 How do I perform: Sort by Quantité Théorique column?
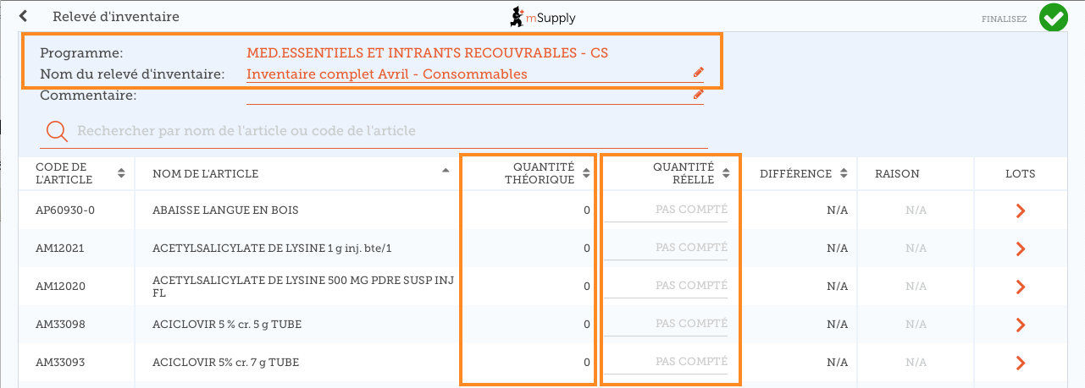tap(585, 173)
